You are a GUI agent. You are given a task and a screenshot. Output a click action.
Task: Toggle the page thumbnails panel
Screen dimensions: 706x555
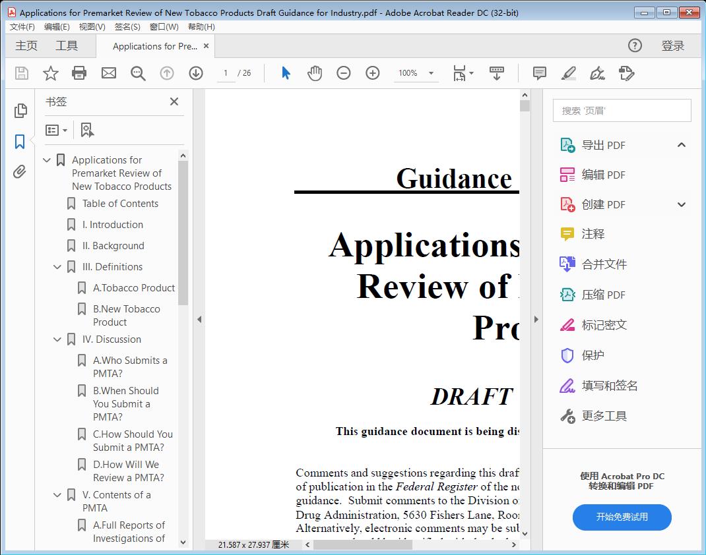click(19, 111)
